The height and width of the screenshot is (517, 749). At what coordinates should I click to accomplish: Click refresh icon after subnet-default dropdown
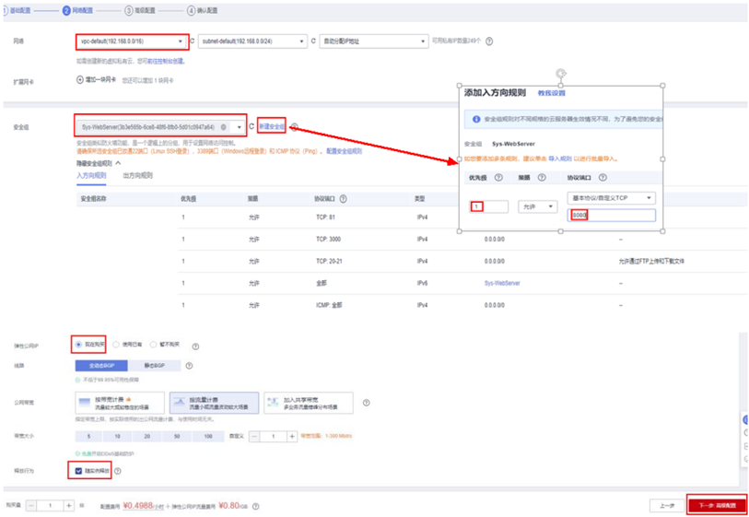tap(313, 41)
